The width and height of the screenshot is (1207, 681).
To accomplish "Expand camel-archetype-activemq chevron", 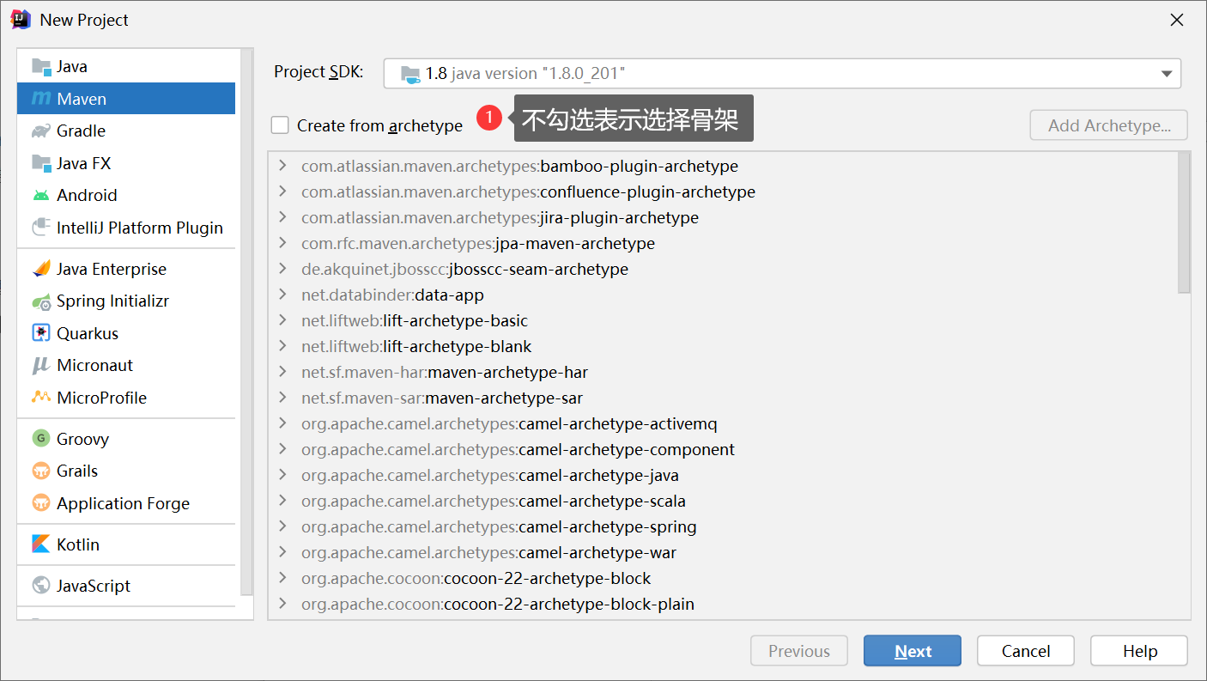I will coord(283,423).
